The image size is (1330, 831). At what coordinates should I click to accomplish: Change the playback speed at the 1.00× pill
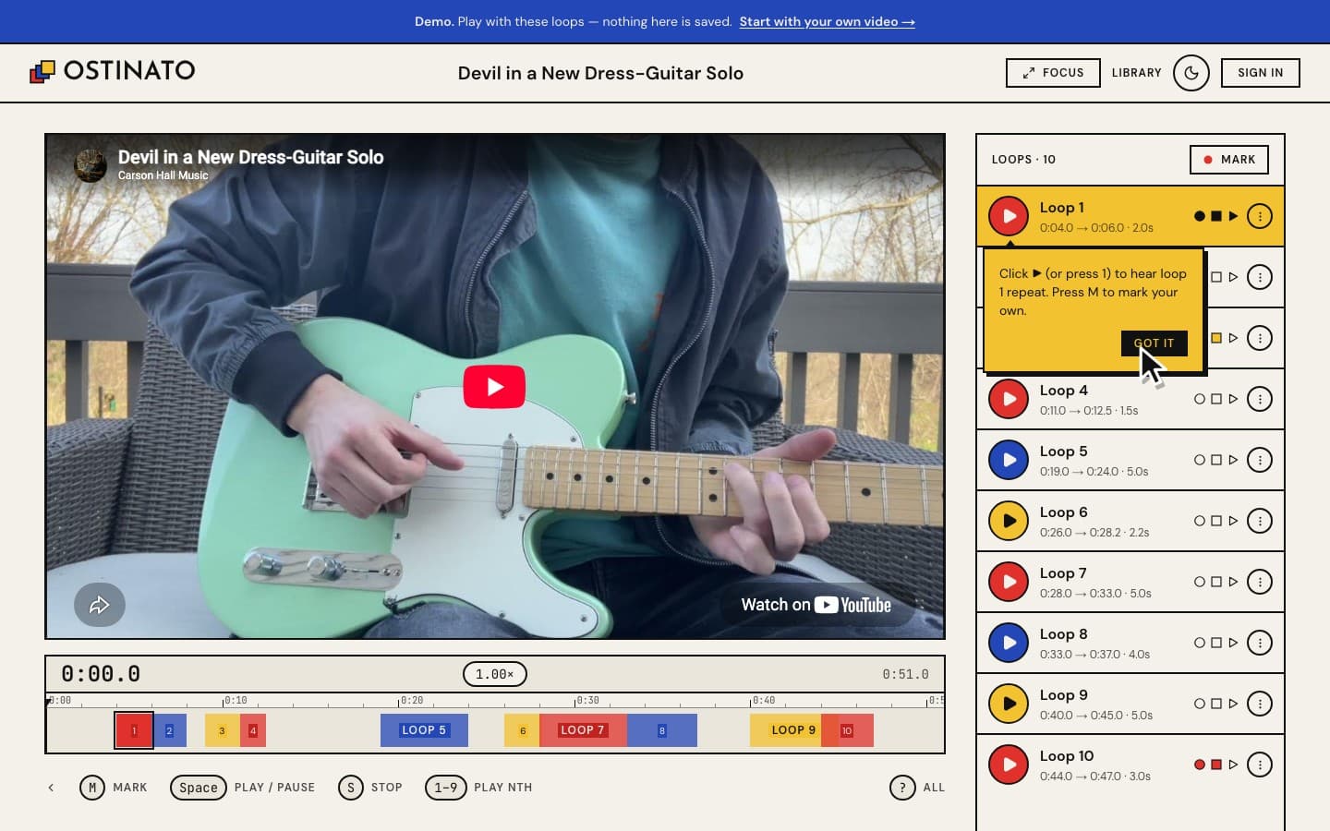(494, 674)
